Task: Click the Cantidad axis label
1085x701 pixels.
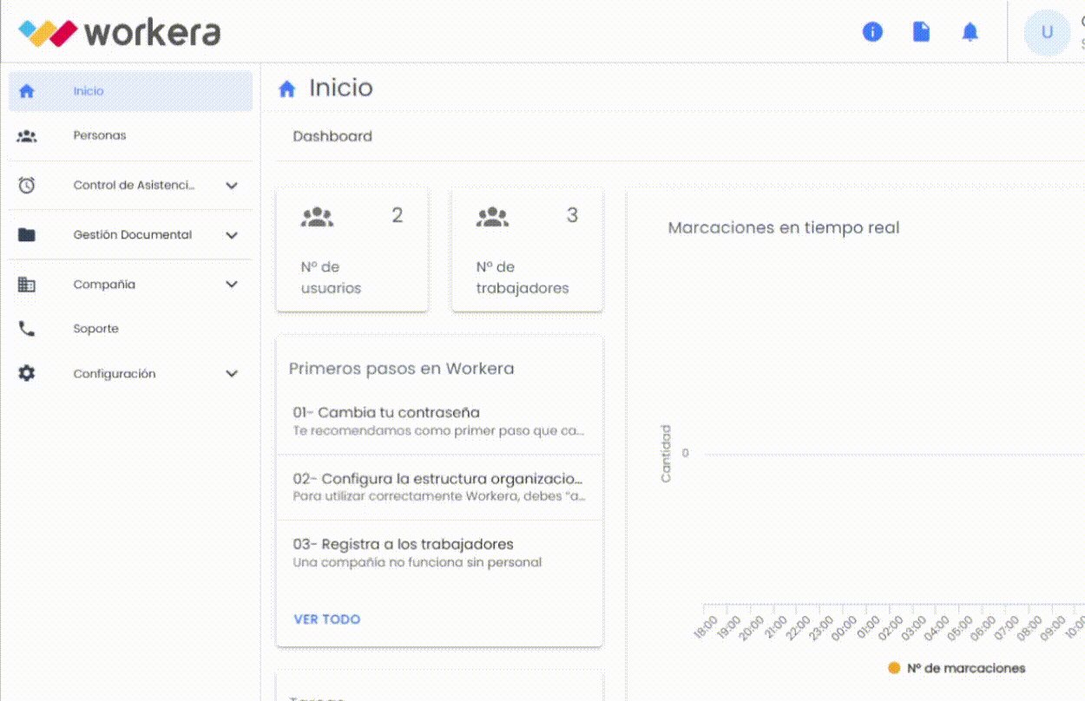Action: click(666, 453)
